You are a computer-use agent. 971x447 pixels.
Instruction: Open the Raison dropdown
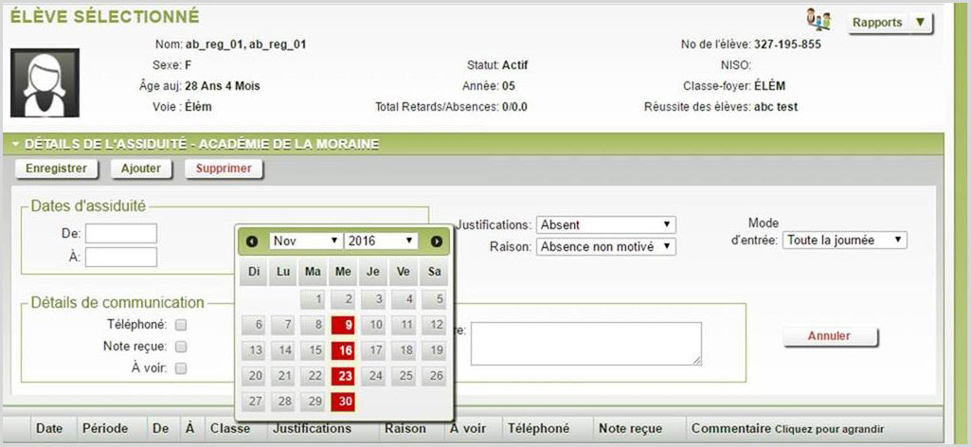[x=605, y=246]
